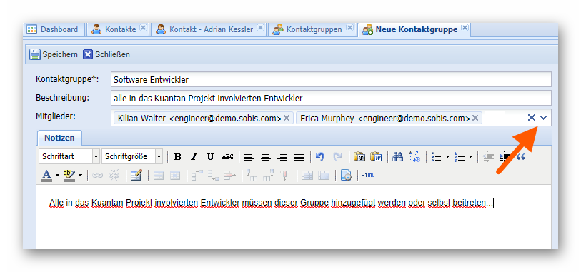Delete table row icon
The width and height of the screenshot is (581, 272).
point(230,176)
